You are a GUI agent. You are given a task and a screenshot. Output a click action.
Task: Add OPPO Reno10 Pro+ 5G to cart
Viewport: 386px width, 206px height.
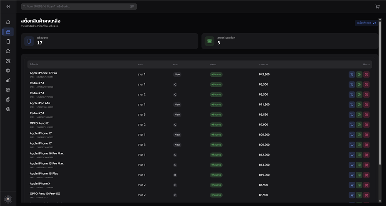352,195
